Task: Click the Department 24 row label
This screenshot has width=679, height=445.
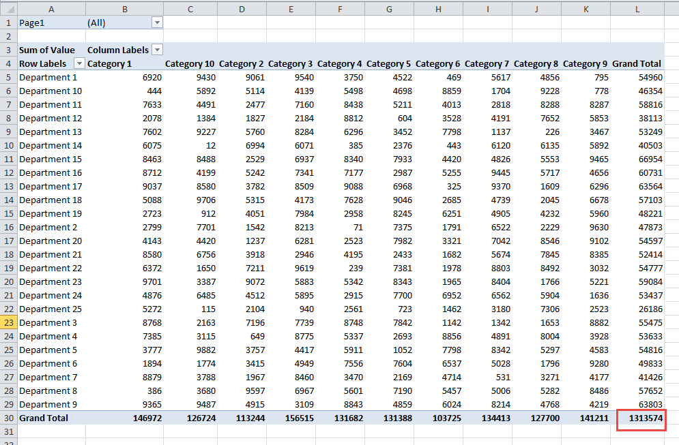Action: pyautogui.click(x=51, y=295)
